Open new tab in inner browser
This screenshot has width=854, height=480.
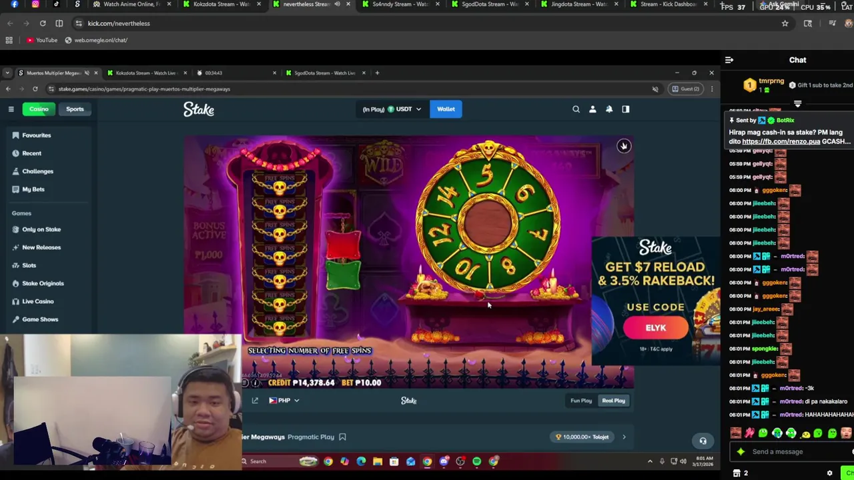pyautogui.click(x=377, y=73)
